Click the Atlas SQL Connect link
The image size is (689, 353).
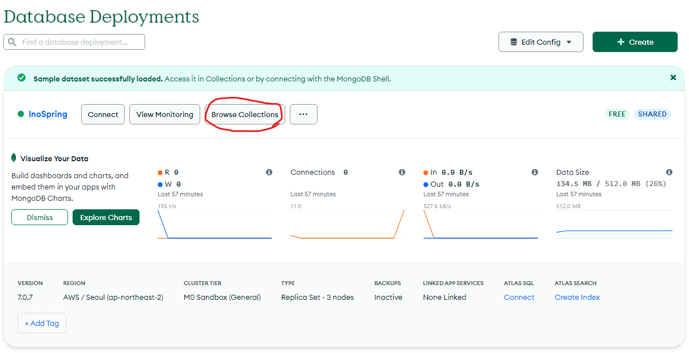pos(519,297)
